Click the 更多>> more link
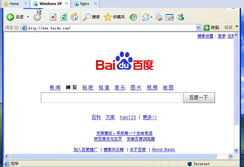 click(150, 117)
